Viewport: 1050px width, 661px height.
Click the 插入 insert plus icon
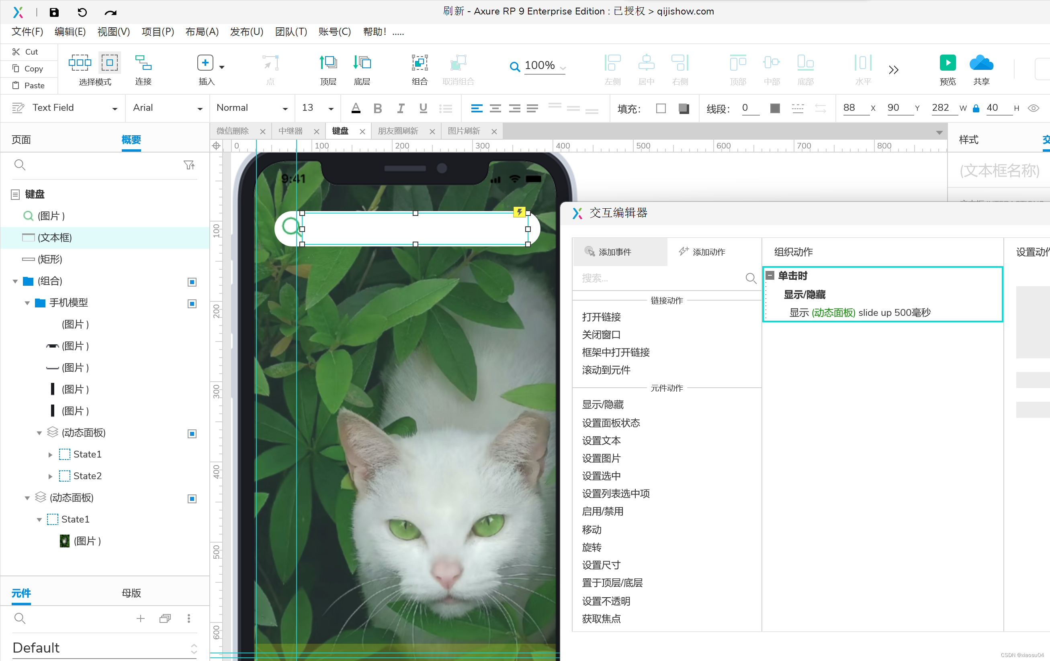[x=205, y=63]
